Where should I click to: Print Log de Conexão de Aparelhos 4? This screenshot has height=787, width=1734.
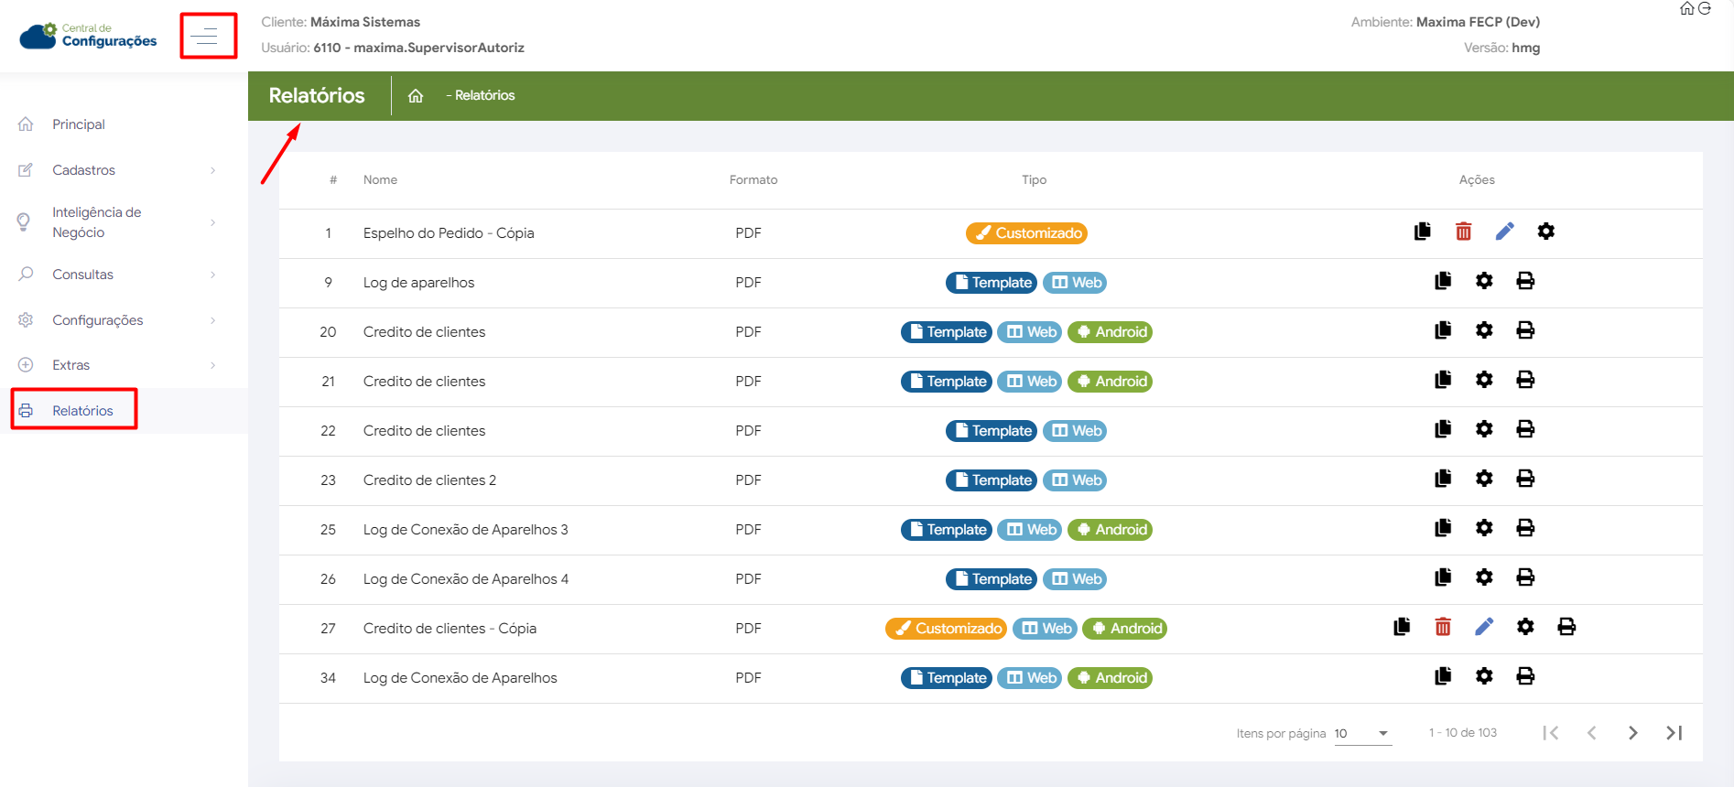(x=1525, y=577)
